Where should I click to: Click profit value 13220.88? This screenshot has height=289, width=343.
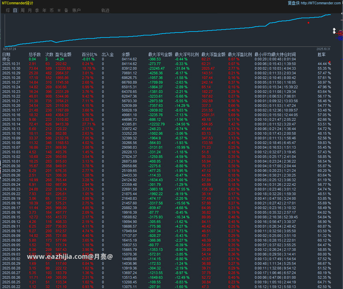[x=63, y=68]
